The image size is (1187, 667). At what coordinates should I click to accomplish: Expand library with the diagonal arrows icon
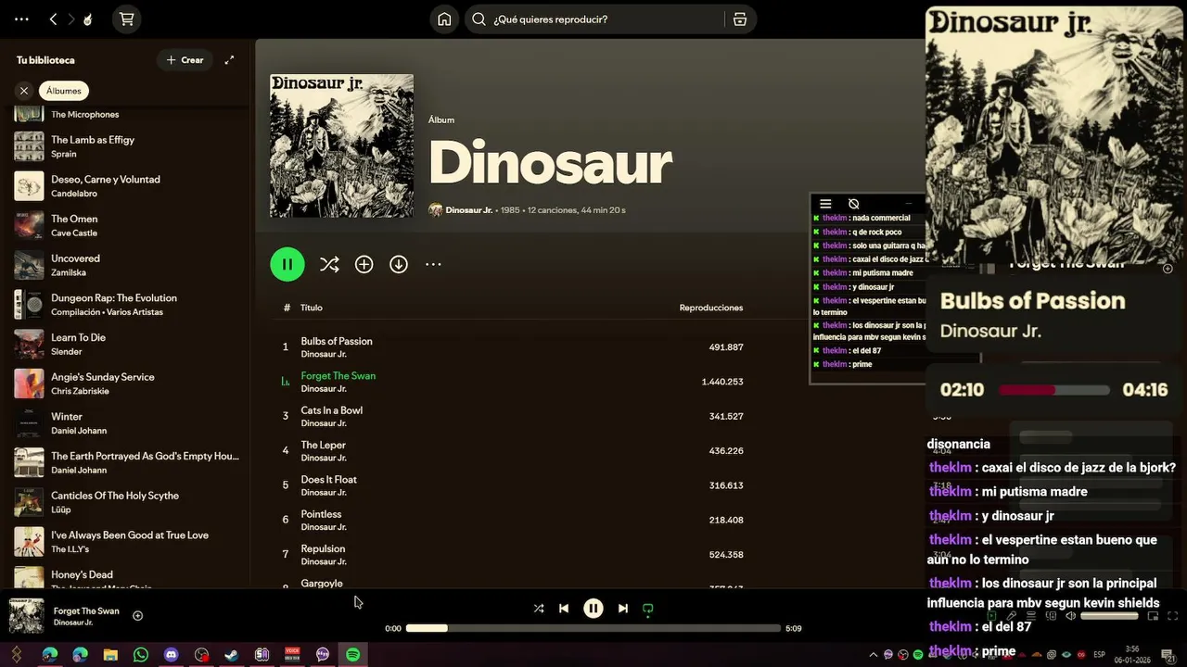click(x=229, y=60)
